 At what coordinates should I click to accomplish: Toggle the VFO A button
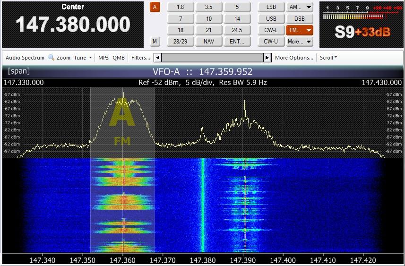[155, 7]
